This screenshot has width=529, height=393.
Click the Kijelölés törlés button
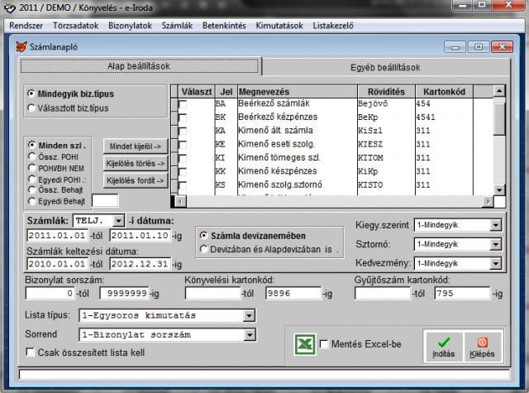[135, 163]
